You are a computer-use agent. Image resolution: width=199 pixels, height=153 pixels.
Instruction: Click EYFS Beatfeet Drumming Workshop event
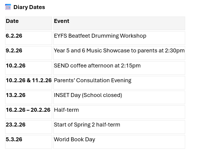[x=100, y=36]
